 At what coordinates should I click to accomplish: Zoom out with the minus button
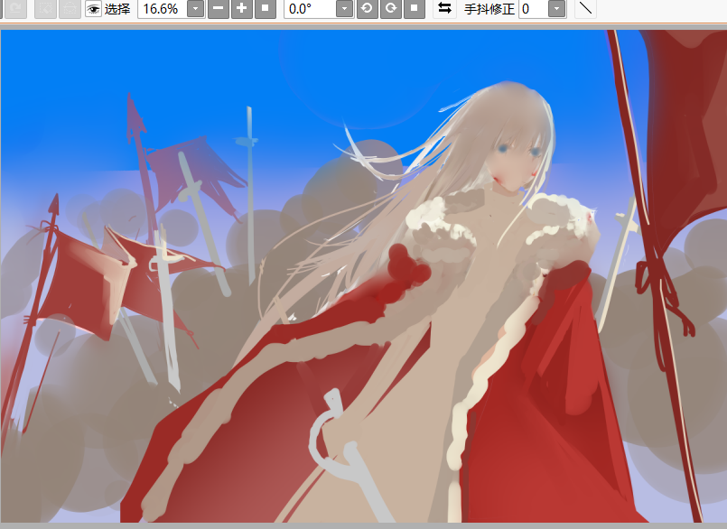coord(218,9)
